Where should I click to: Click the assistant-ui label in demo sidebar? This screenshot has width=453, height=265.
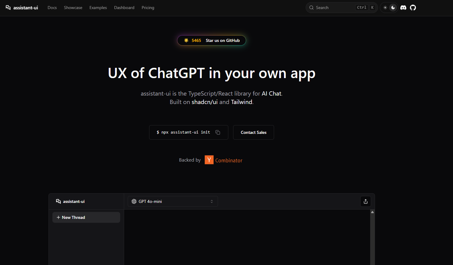tap(74, 201)
